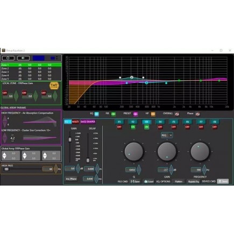Click the Save button

pos(135,181)
